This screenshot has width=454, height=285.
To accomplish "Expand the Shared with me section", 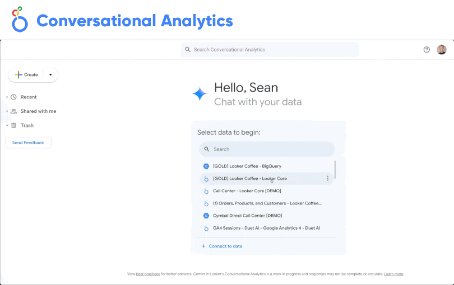I will tap(7, 111).
